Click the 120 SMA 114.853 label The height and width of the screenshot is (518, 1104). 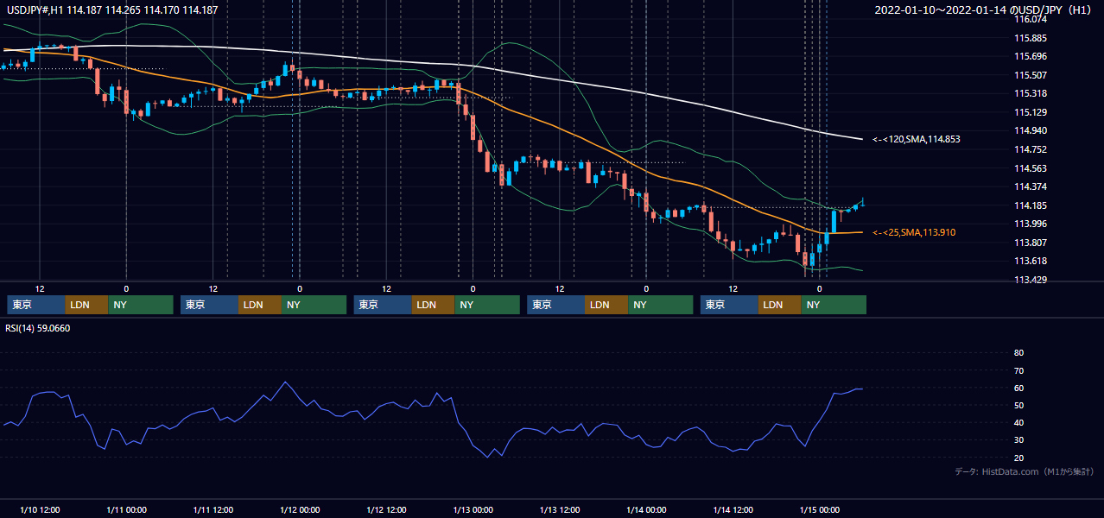point(917,139)
